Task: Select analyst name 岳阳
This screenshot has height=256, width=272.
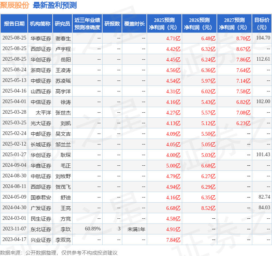Action: (66, 60)
